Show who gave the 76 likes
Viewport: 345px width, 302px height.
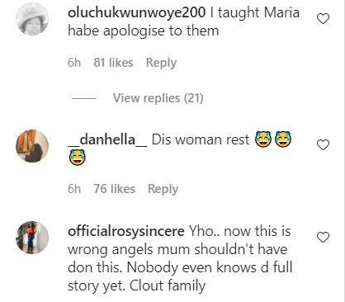click(114, 189)
